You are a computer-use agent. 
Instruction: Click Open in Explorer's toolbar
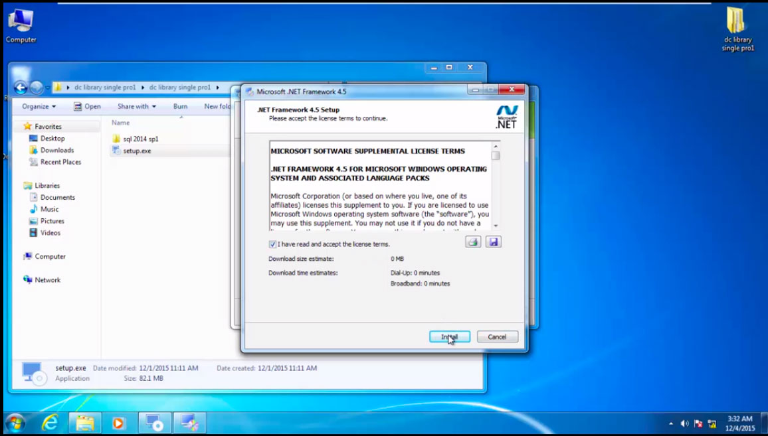(x=87, y=106)
